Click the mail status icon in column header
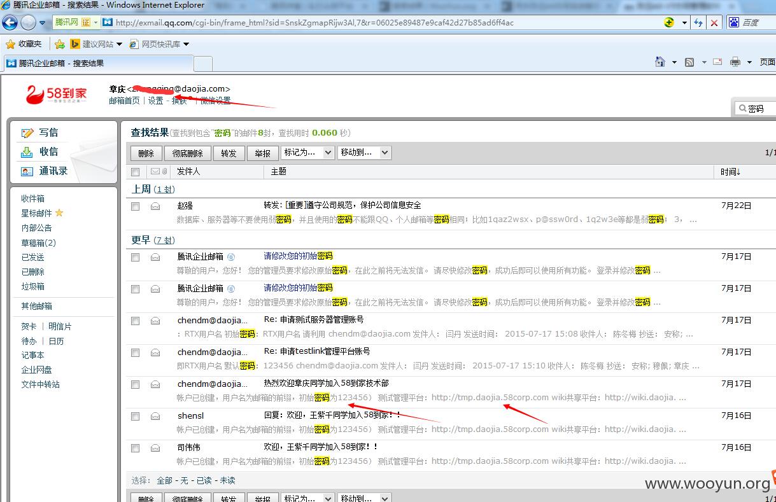This screenshot has height=502, width=776. (155, 171)
